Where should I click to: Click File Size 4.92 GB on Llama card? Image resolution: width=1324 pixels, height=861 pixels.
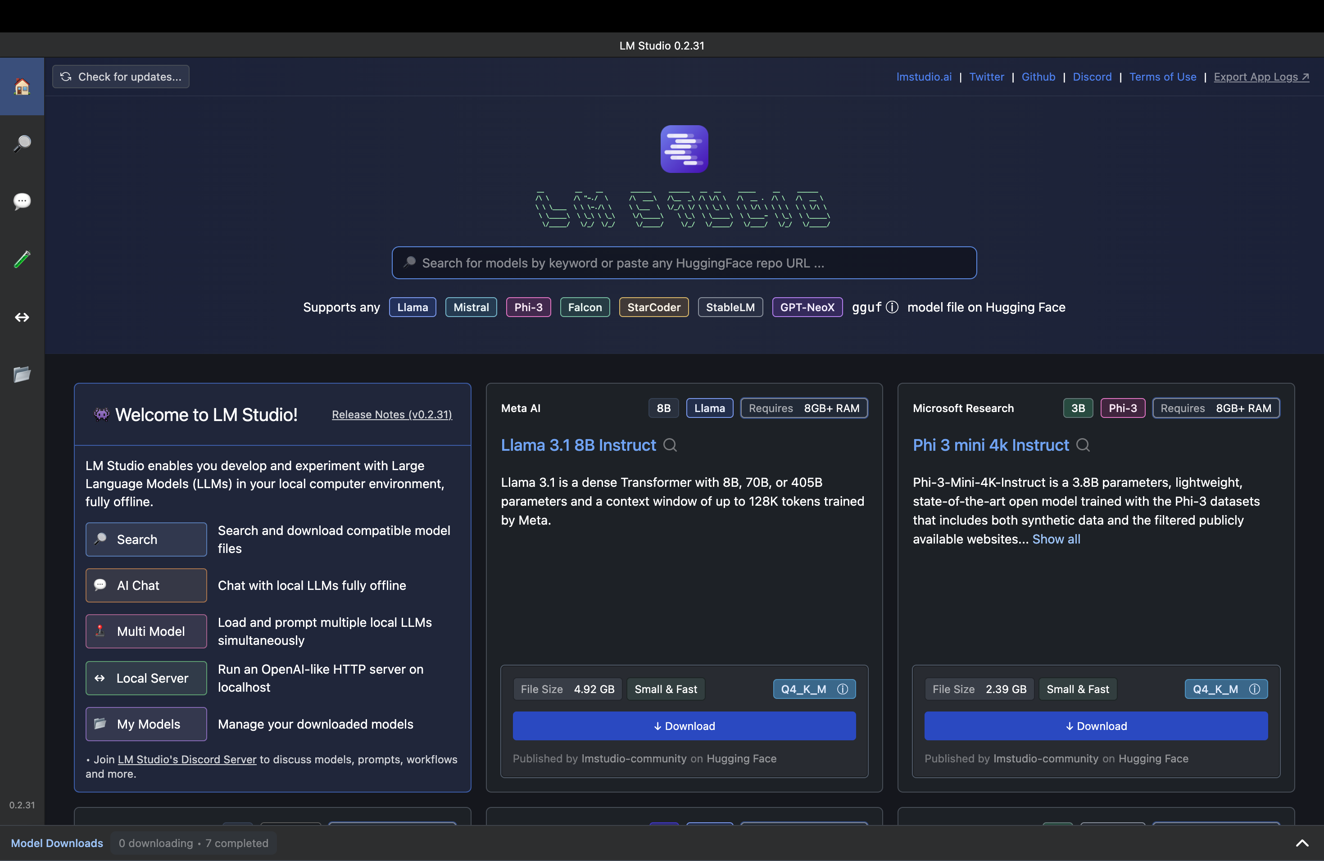[x=567, y=689]
